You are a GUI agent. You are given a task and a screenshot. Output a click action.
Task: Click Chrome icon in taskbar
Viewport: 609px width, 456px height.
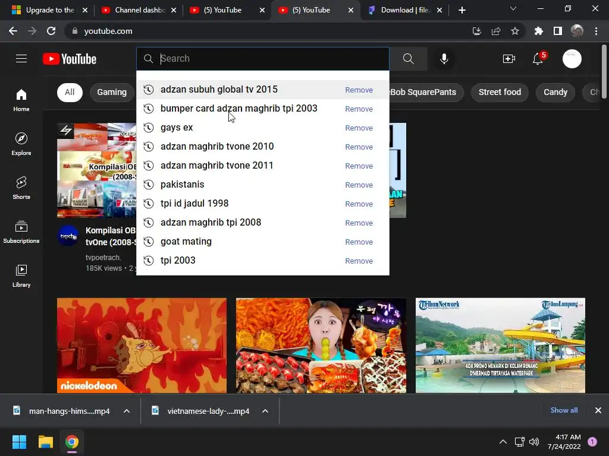72,442
